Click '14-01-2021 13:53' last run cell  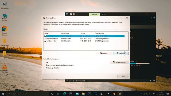coord(85,38)
